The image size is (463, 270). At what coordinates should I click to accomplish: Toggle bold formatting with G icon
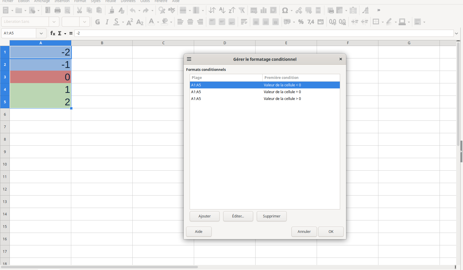[x=97, y=22]
